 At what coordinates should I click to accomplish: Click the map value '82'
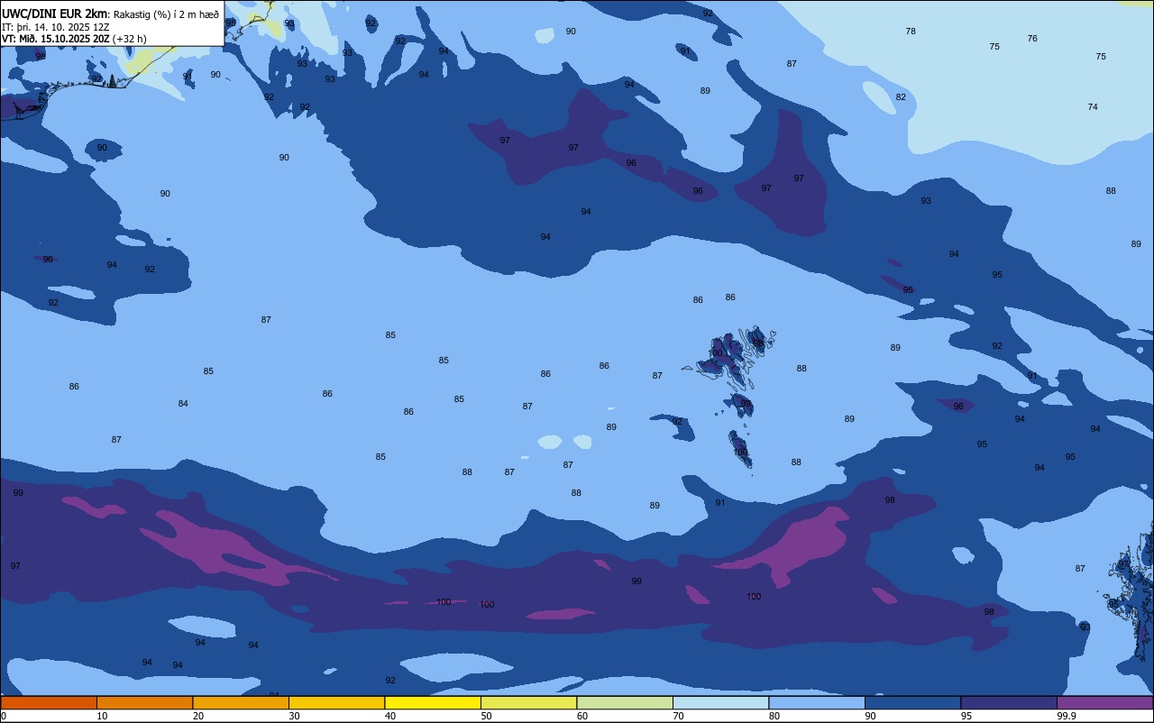(901, 97)
